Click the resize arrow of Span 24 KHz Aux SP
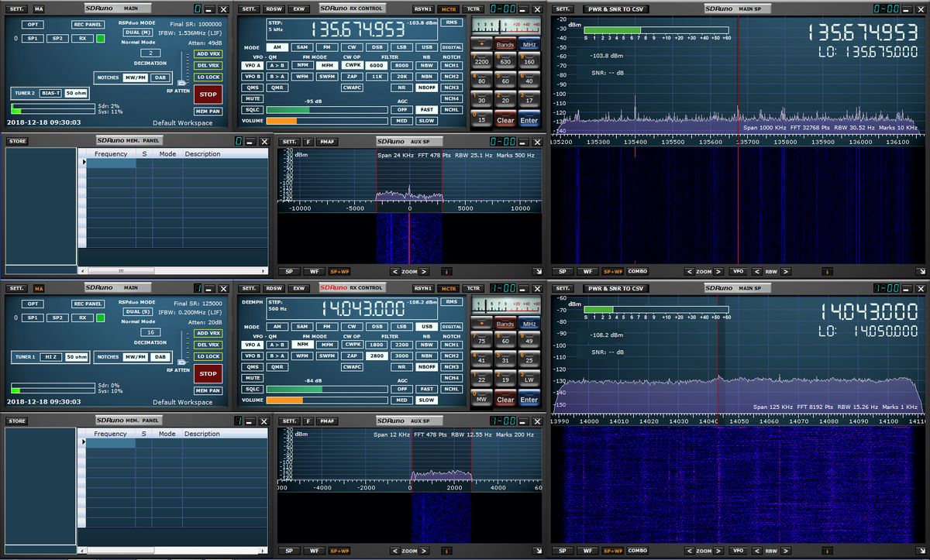This screenshot has width=930, height=560. (538, 272)
